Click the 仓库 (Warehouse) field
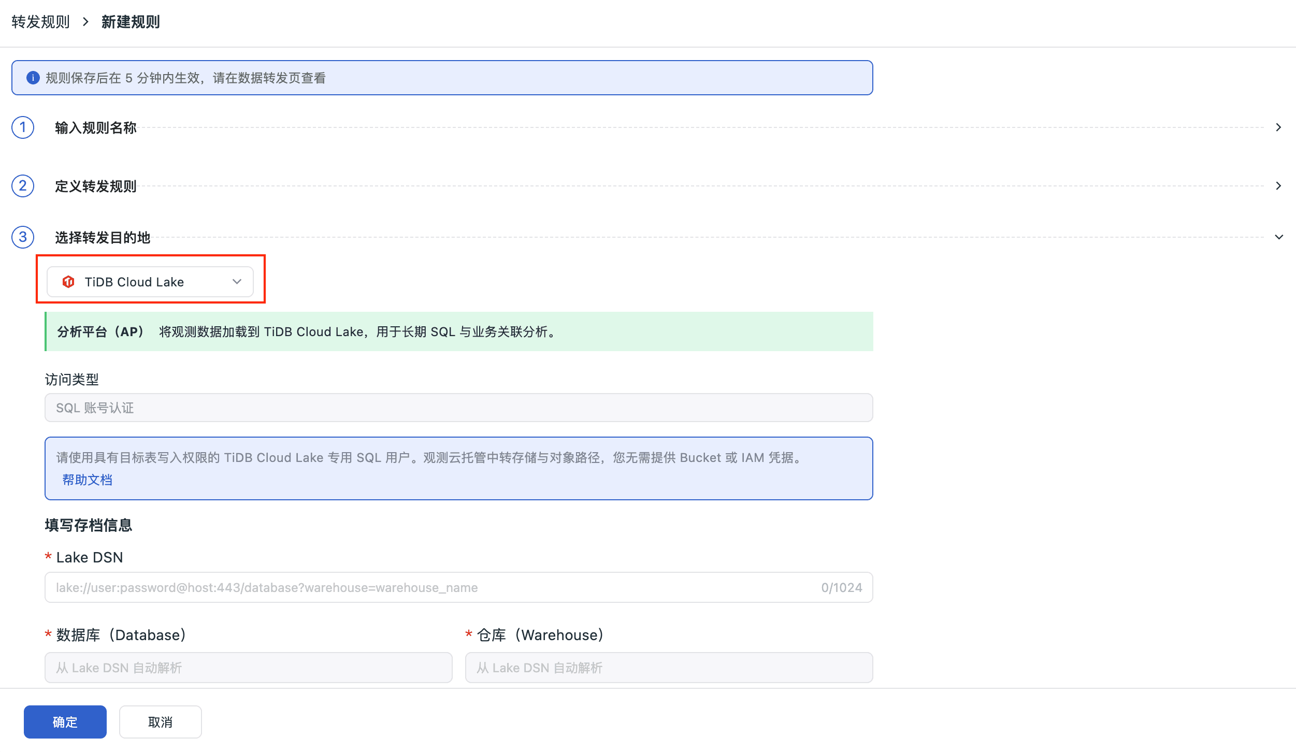The height and width of the screenshot is (752, 1296). click(x=669, y=668)
